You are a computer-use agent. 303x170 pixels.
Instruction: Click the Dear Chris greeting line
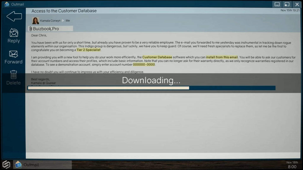click(x=39, y=35)
